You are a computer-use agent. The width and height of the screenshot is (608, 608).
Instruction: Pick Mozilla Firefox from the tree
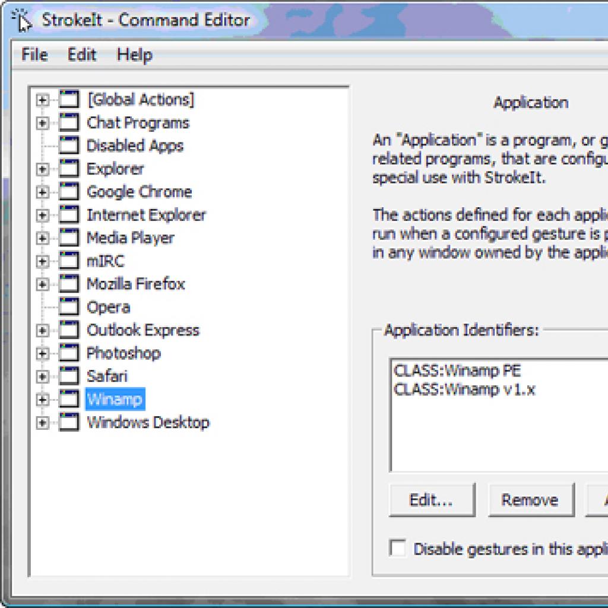coord(136,284)
